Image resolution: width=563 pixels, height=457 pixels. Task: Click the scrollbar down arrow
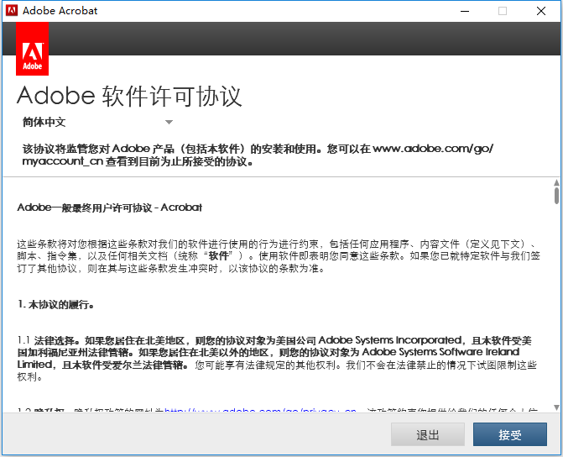[x=556, y=407]
